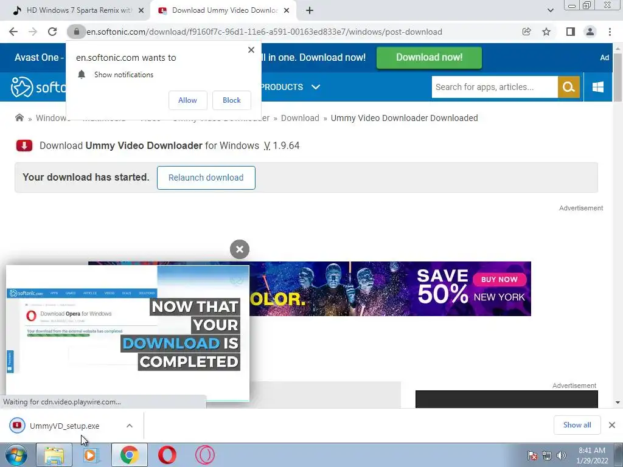The width and height of the screenshot is (623, 467).
Task: Close the floating video popup
Action: (x=240, y=249)
